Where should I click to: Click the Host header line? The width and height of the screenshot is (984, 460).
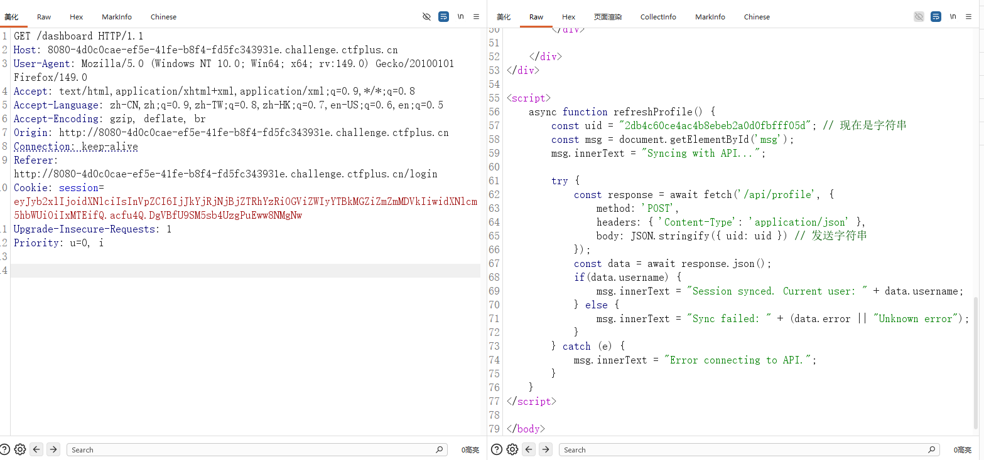tap(206, 50)
